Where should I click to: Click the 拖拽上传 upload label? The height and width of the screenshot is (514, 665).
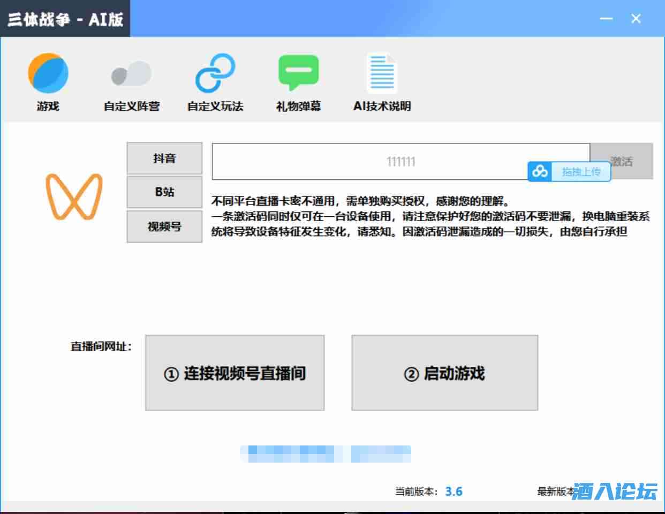click(x=581, y=172)
